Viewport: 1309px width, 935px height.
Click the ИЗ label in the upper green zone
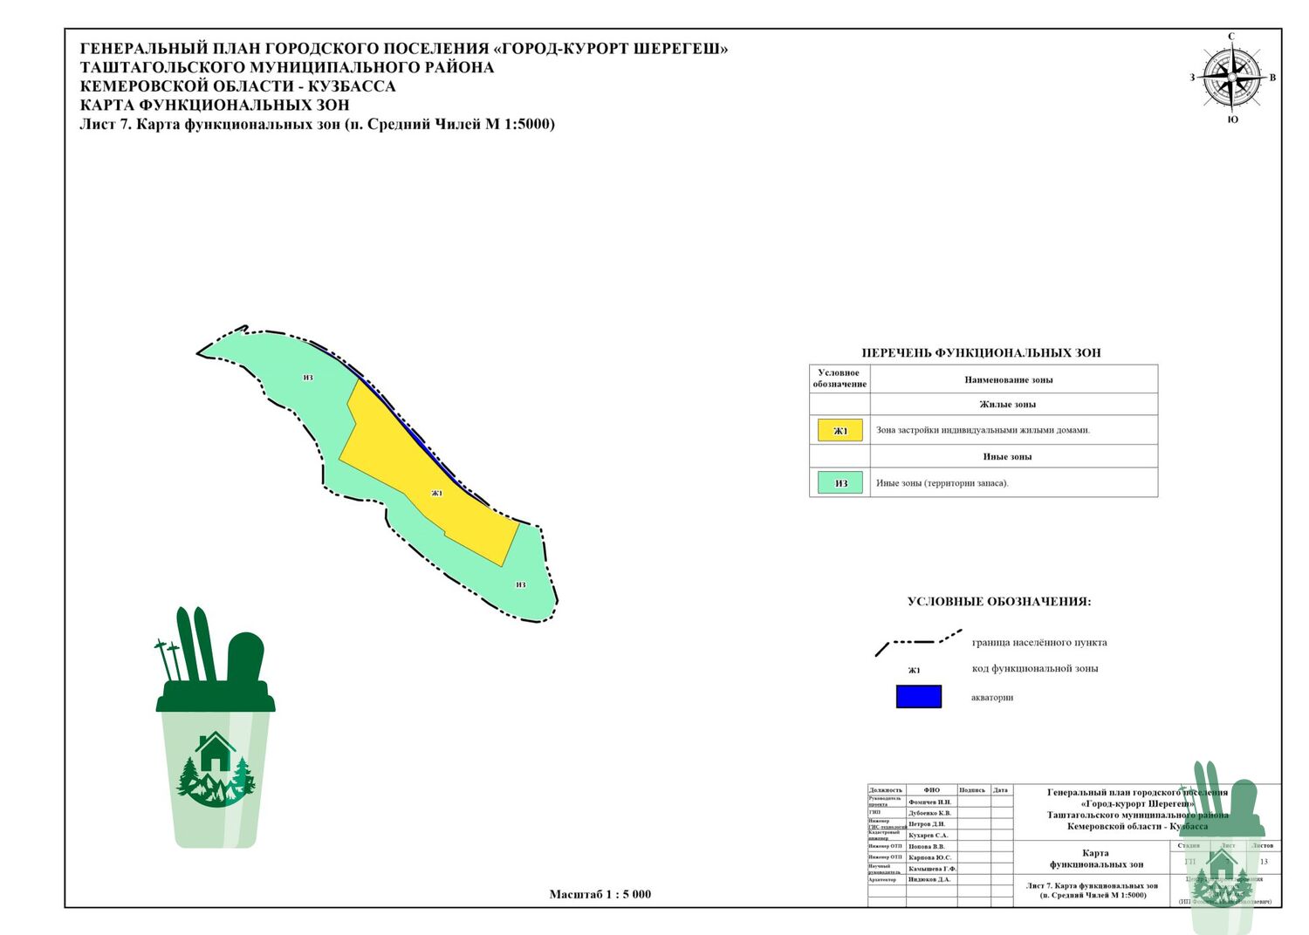pos(308,378)
